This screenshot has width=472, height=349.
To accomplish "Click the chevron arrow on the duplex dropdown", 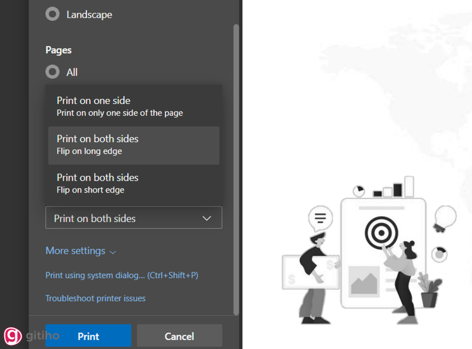I will pos(206,218).
